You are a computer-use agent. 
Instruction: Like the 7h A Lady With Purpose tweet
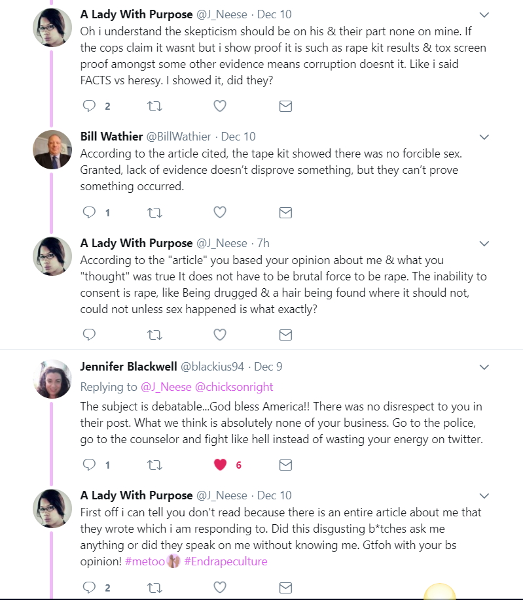click(220, 335)
